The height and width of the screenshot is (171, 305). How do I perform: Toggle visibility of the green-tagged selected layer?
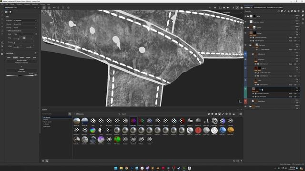click(245, 89)
